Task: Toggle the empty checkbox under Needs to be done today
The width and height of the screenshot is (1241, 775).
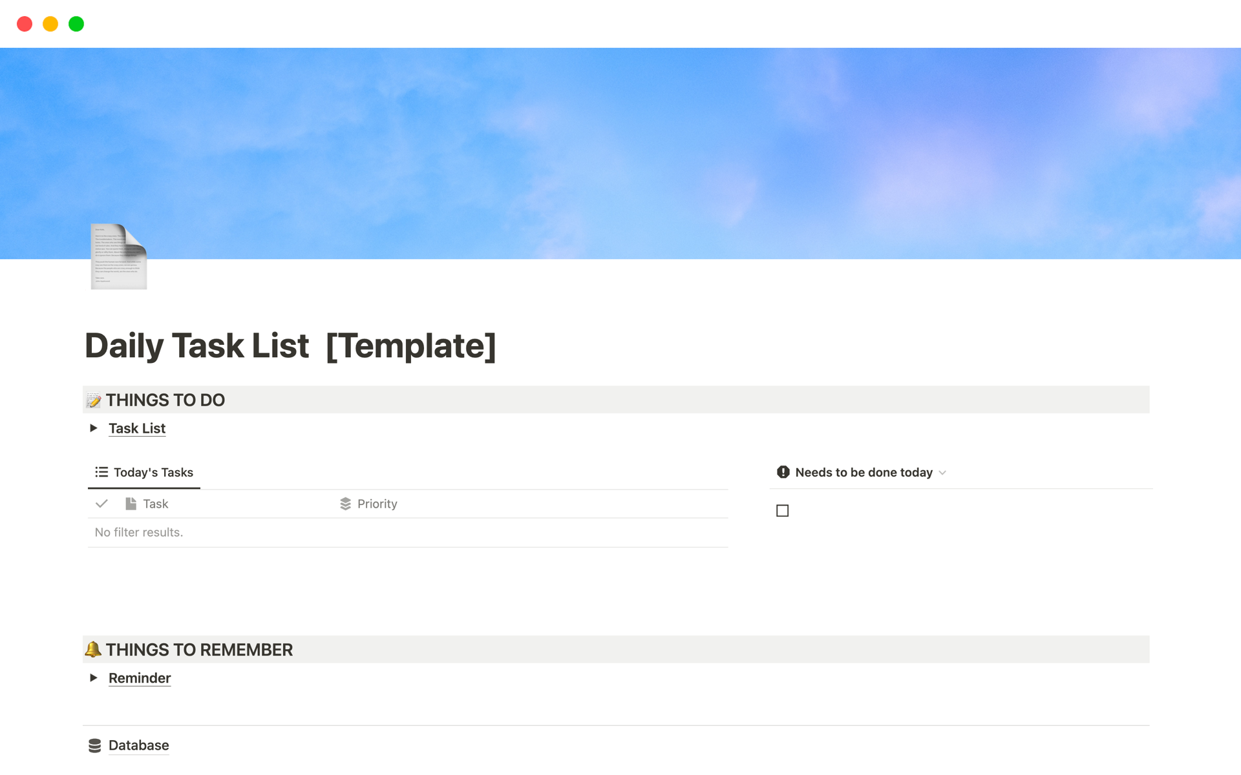Action: 782,510
